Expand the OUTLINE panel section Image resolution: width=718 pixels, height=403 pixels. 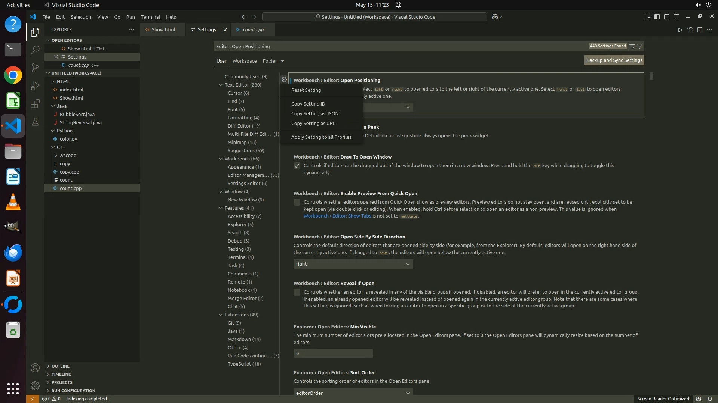60,366
